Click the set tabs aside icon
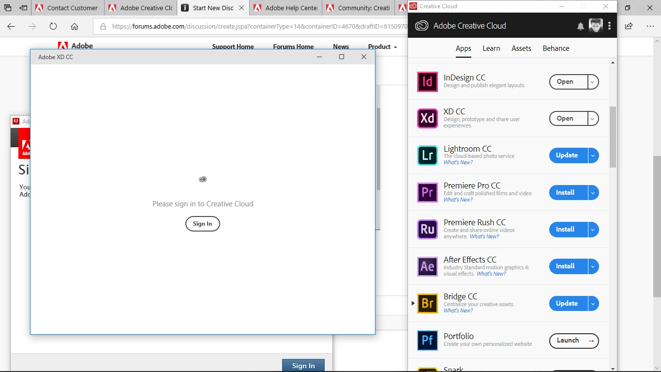 (x=23, y=8)
